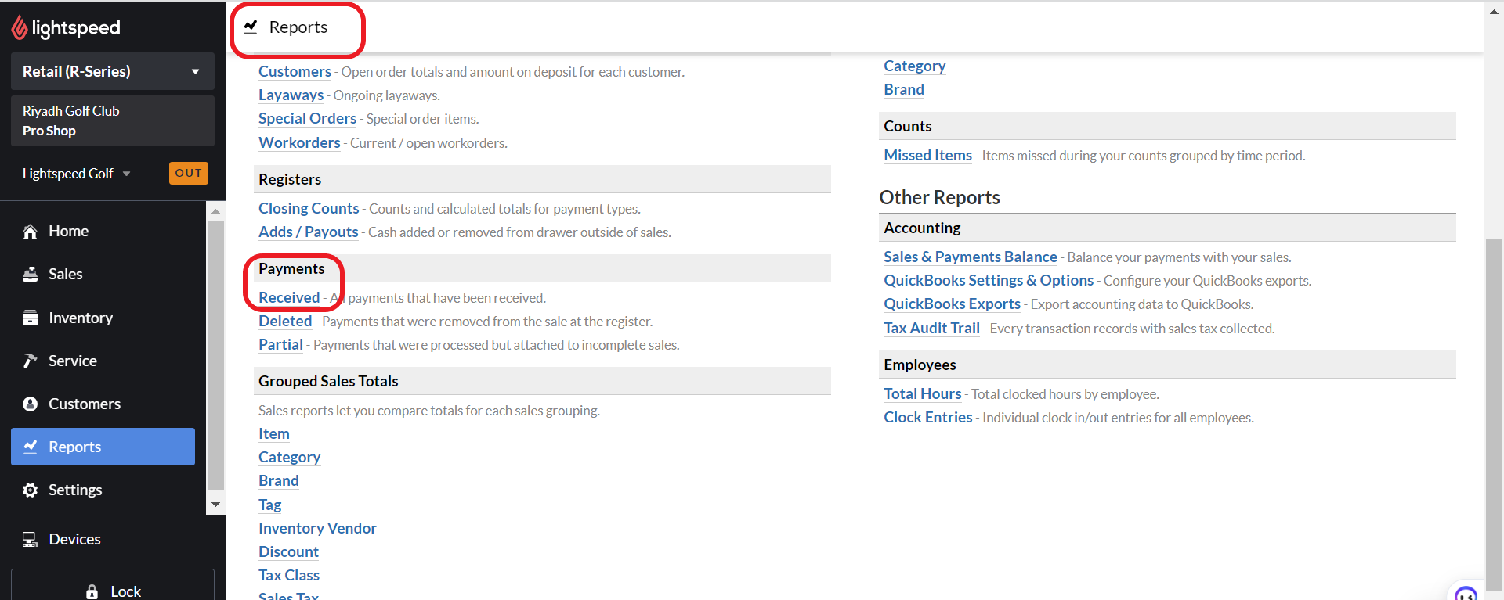
Task: Expand the Retail (R-Series) dropdown
Action: (x=113, y=71)
